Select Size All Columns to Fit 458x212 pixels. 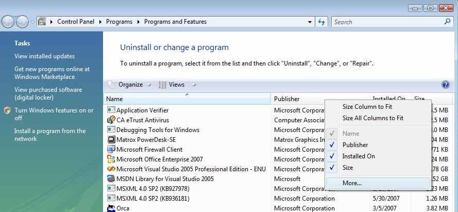point(372,118)
